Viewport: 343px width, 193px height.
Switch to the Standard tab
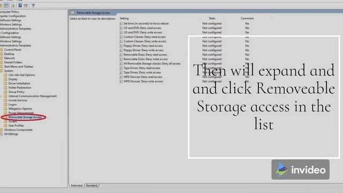[92, 185]
